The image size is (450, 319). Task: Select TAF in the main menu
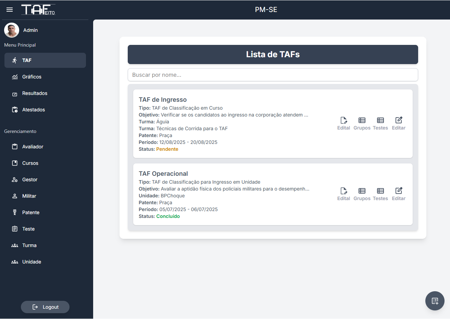pos(45,60)
